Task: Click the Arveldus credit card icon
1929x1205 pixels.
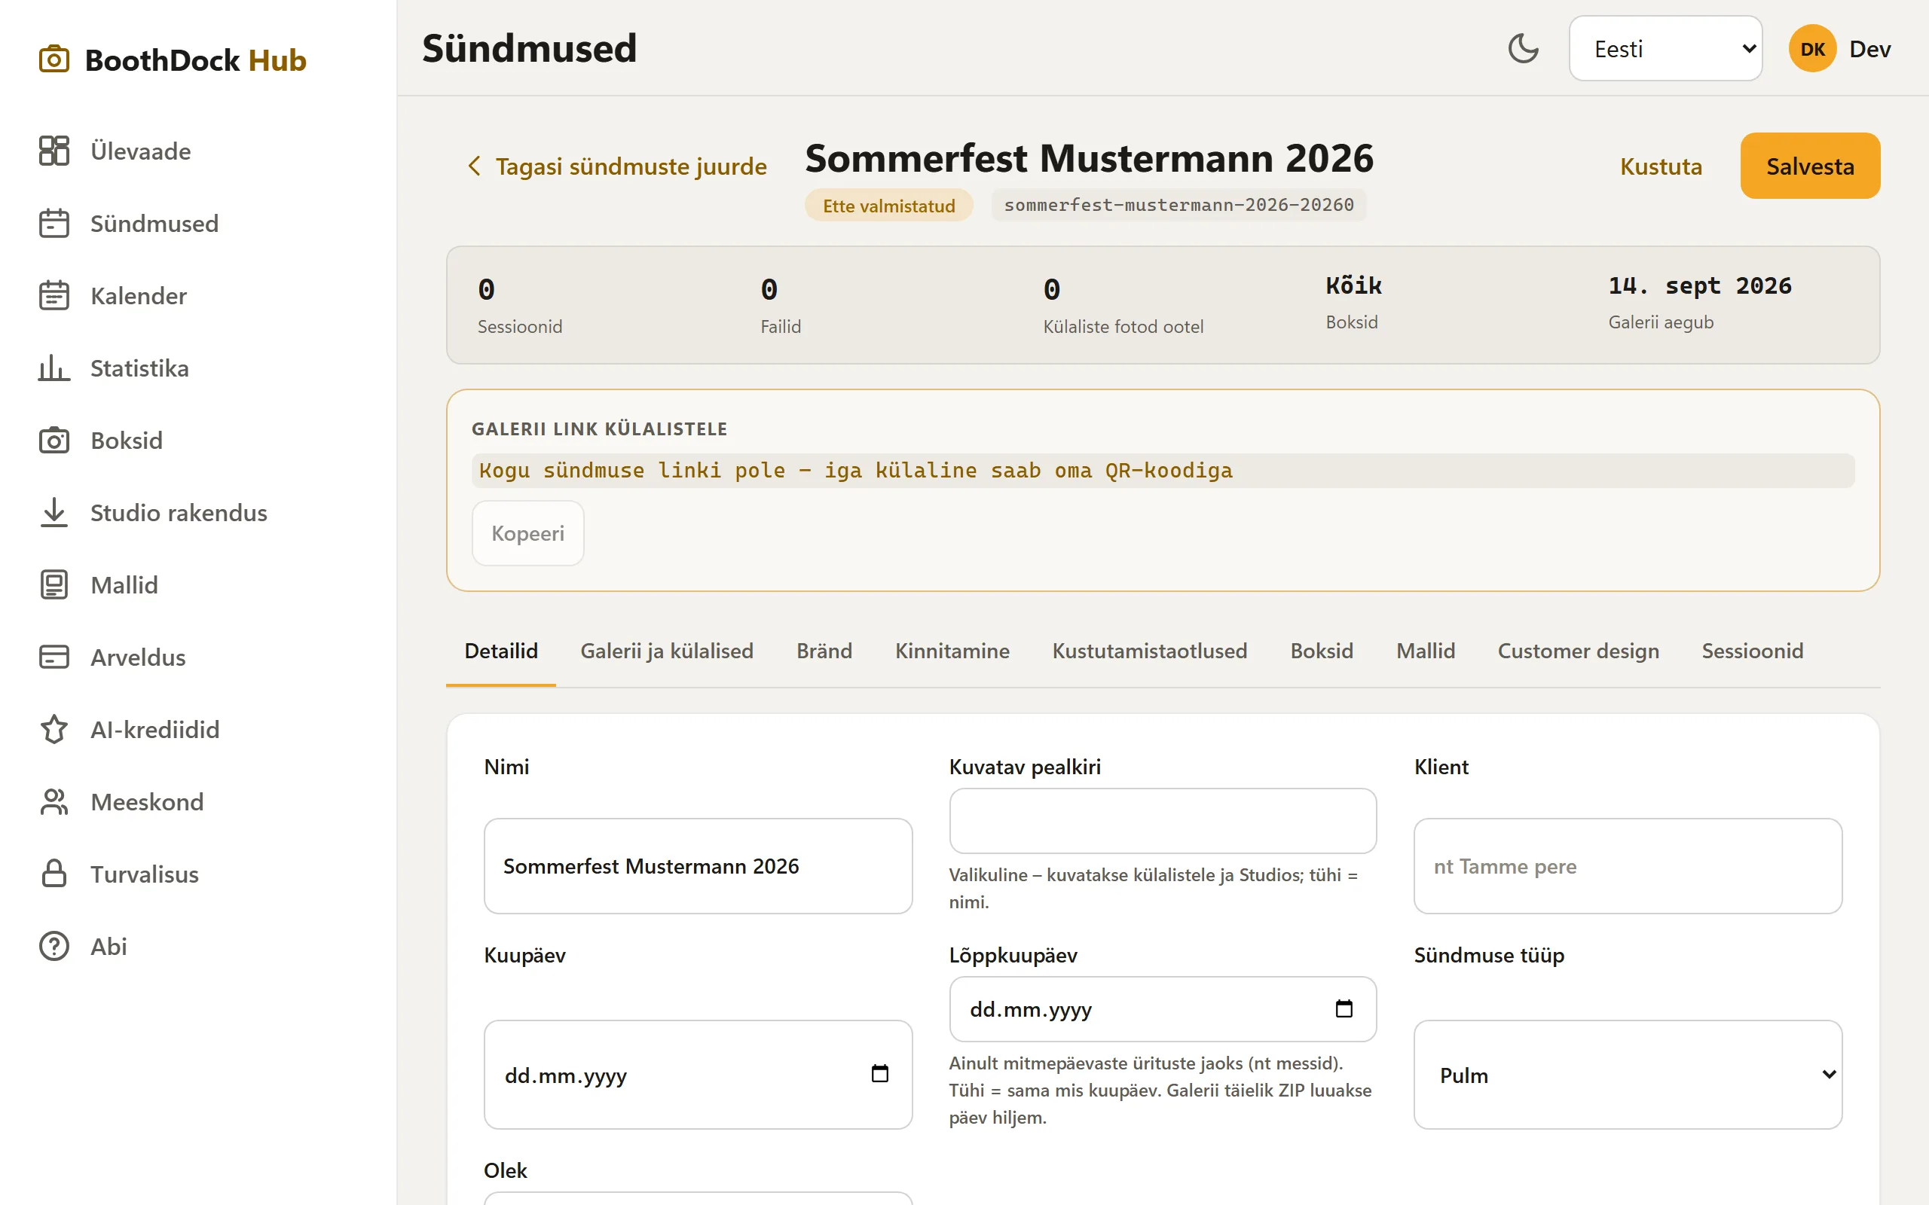Action: click(x=54, y=657)
